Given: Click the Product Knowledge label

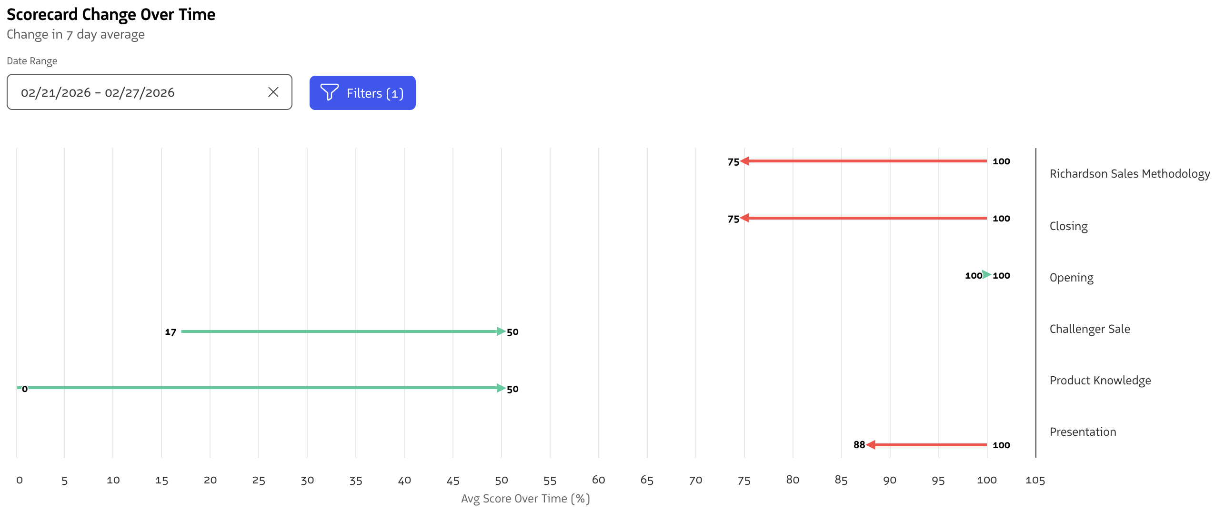Looking at the screenshot, I should 1100,380.
